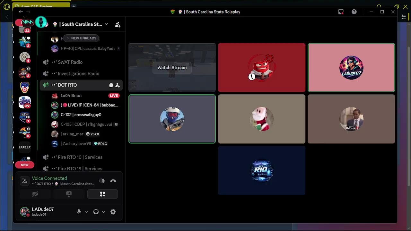
Task: Turn on camera in voice panel
Action: coord(35,194)
